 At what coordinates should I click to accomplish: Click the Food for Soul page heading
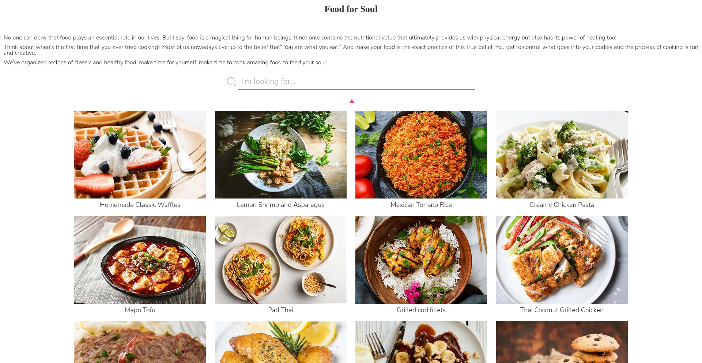coord(351,9)
